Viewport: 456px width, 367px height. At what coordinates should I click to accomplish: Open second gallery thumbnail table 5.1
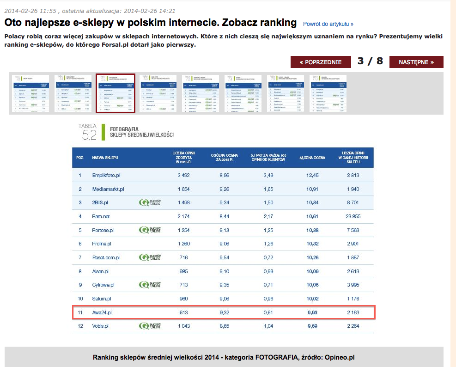coord(73,93)
